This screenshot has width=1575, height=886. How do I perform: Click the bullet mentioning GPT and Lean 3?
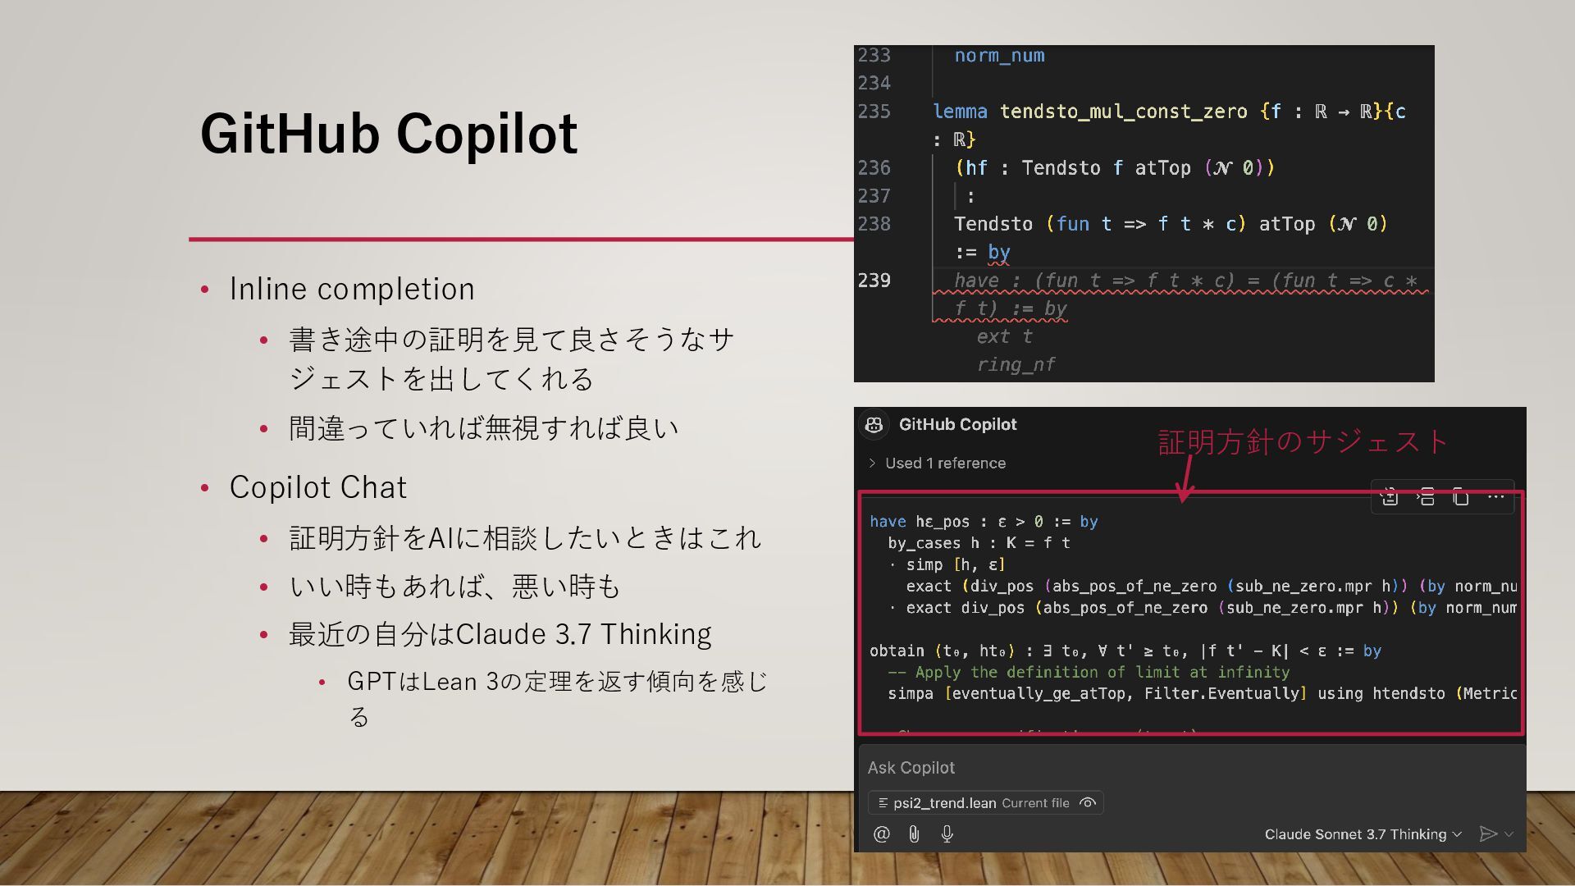point(558,699)
